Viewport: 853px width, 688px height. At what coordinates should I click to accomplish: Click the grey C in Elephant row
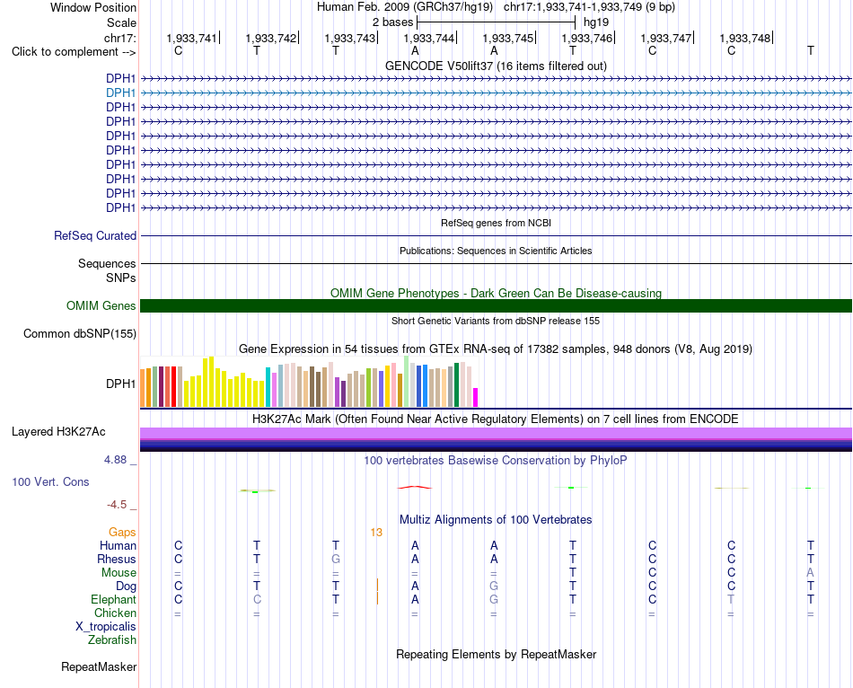pyautogui.click(x=257, y=599)
